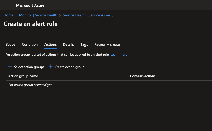The width and height of the screenshot is (212, 131).
Task: Click the plus icon for Create action group
Action: (x=51, y=67)
